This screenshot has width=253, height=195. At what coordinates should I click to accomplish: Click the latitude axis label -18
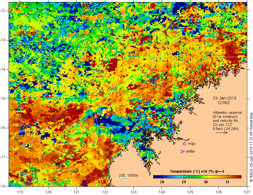(3, 186)
